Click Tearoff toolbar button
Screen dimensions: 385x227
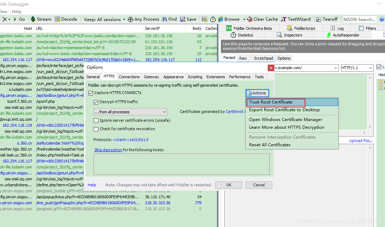[x=327, y=19]
